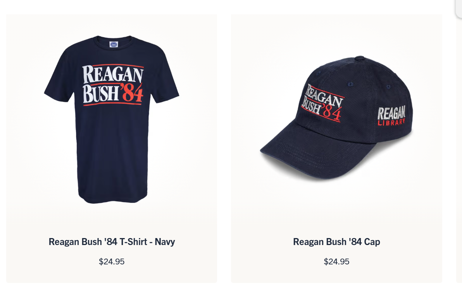Click the Reagan Library logo on the cap side
The height and width of the screenshot is (288, 462).
[x=391, y=116]
